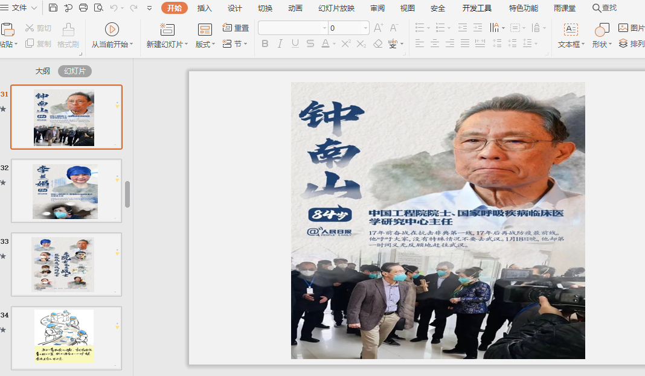Expand the font size dropdown
The height and width of the screenshot is (376, 645).
(x=365, y=28)
